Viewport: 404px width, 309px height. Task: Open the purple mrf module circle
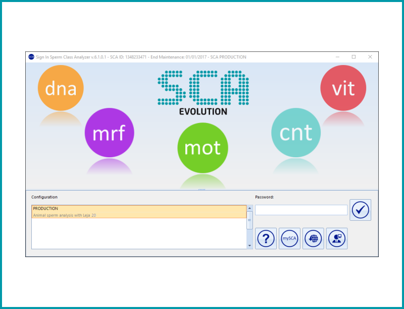point(109,133)
